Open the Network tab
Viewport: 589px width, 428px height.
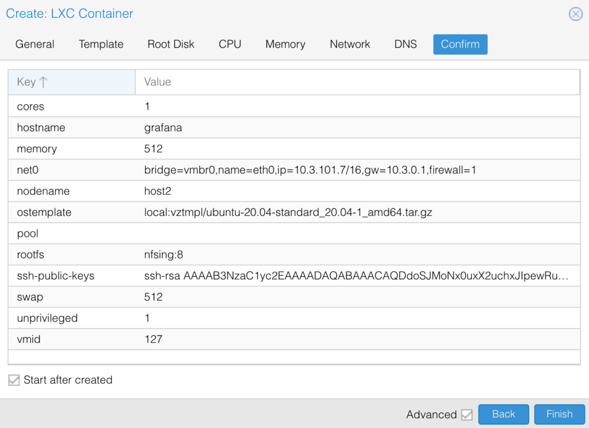(350, 44)
